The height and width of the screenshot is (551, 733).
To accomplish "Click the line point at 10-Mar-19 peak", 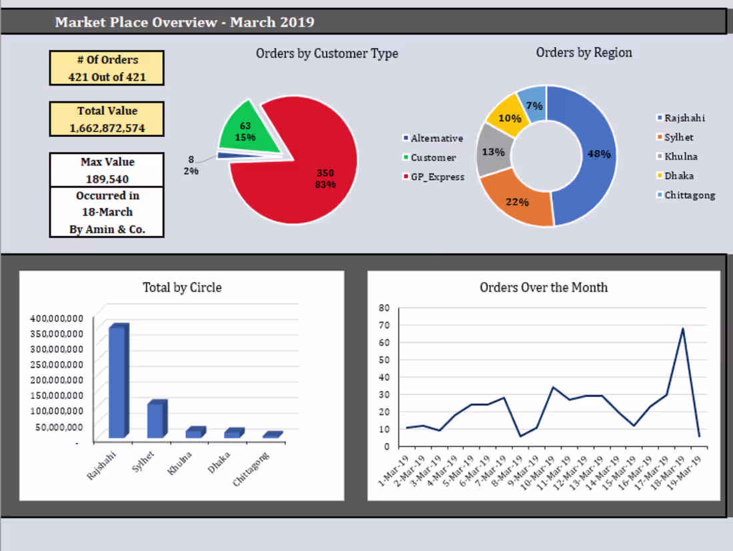I will [x=553, y=387].
